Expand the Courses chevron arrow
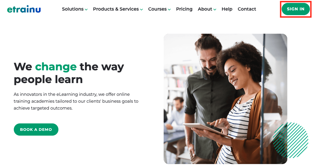This screenshot has height=168, width=317. (169, 10)
